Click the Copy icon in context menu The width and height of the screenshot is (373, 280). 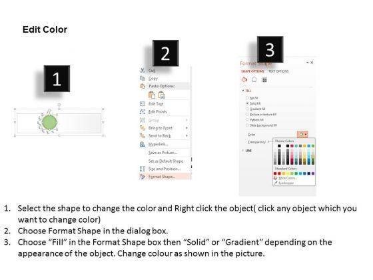[x=143, y=79]
